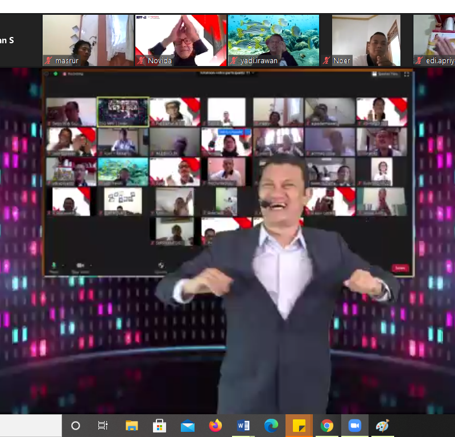
Task: Click the Windows taskbar search box
Action: [x=31, y=426]
